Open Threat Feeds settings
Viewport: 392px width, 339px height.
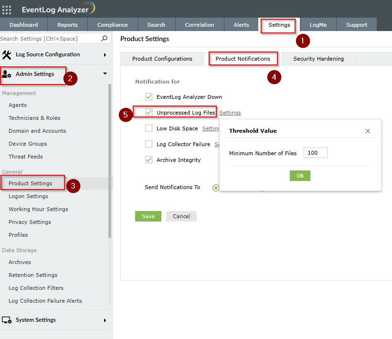(25, 157)
